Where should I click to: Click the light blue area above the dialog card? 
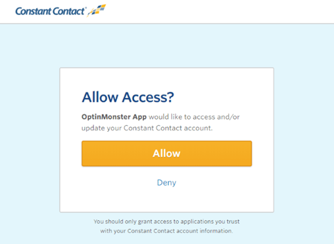[166, 45]
